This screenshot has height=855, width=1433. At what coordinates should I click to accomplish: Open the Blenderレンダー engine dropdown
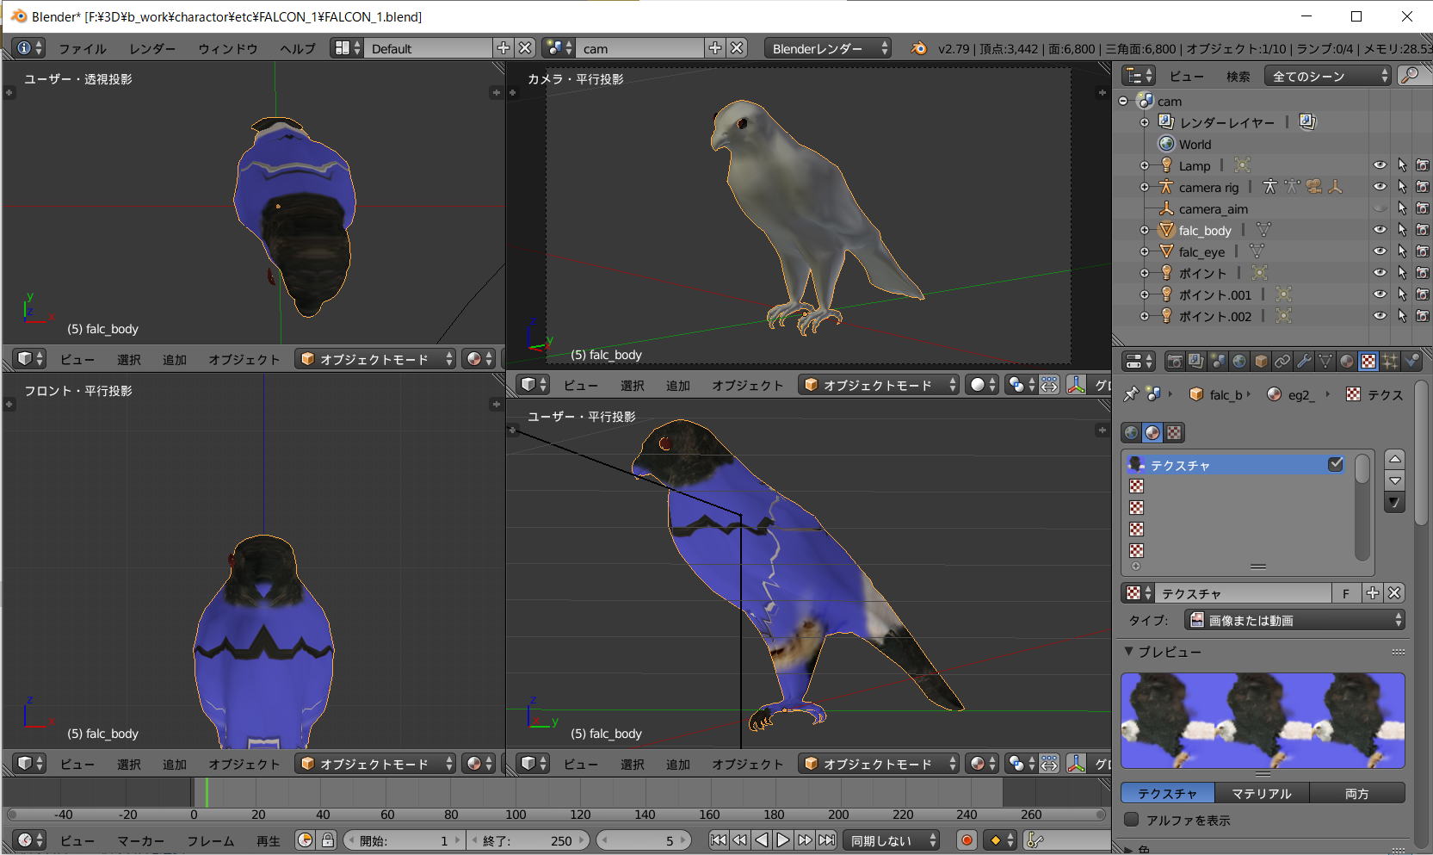827,48
